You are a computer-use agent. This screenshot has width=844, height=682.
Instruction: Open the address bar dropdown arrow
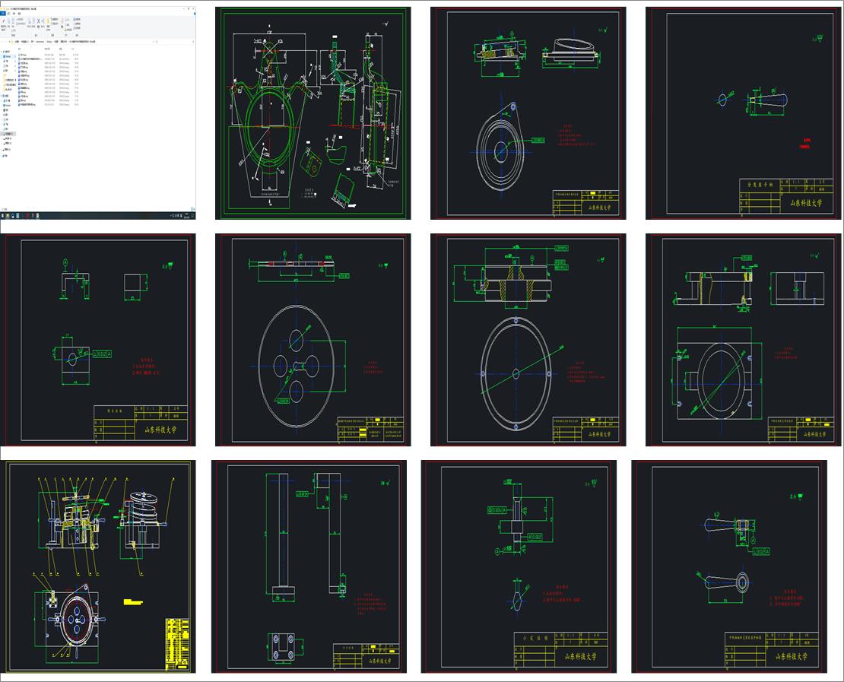click(x=154, y=43)
